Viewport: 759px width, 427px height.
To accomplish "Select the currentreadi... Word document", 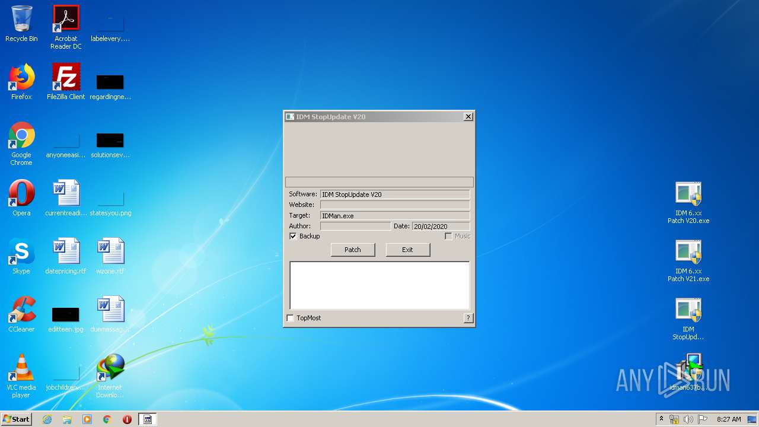I will click(66, 198).
